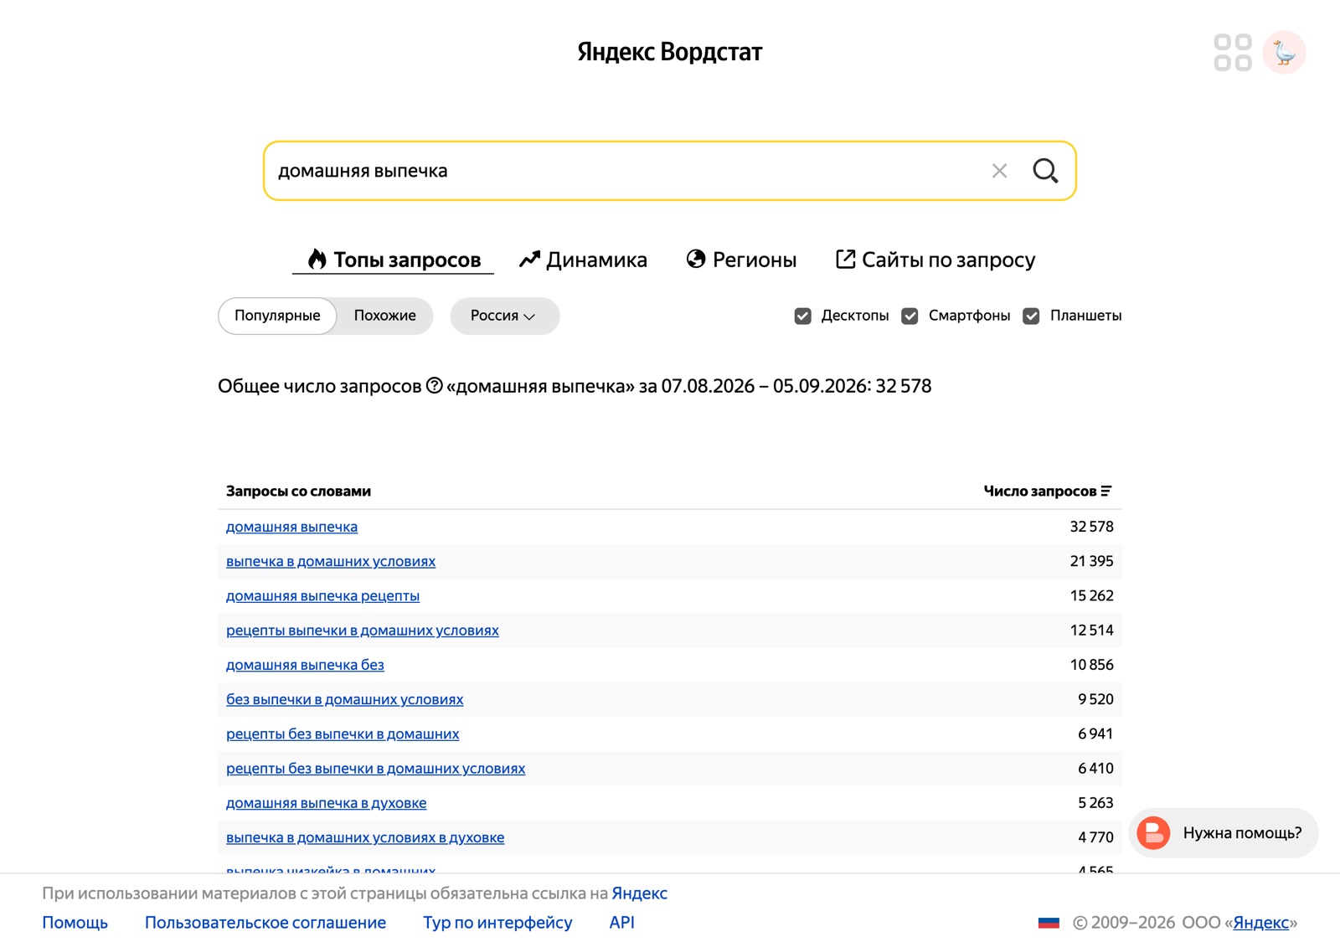Open Тур по интерфейсу footer link
1340x942 pixels.
[497, 923]
